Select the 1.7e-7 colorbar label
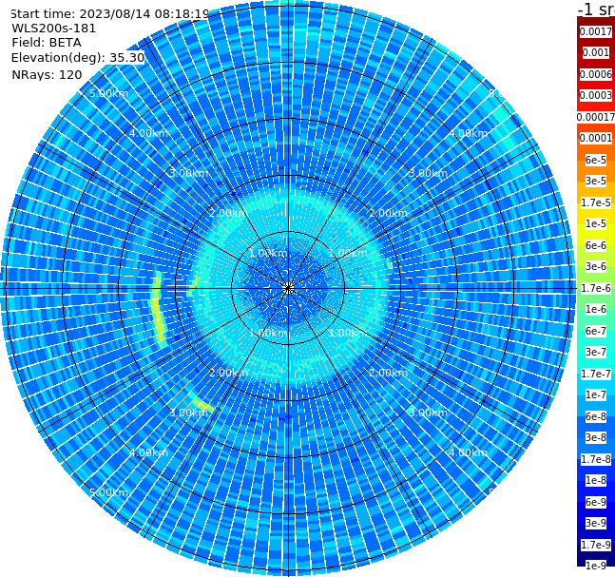This screenshot has height=577, width=615. click(x=596, y=374)
